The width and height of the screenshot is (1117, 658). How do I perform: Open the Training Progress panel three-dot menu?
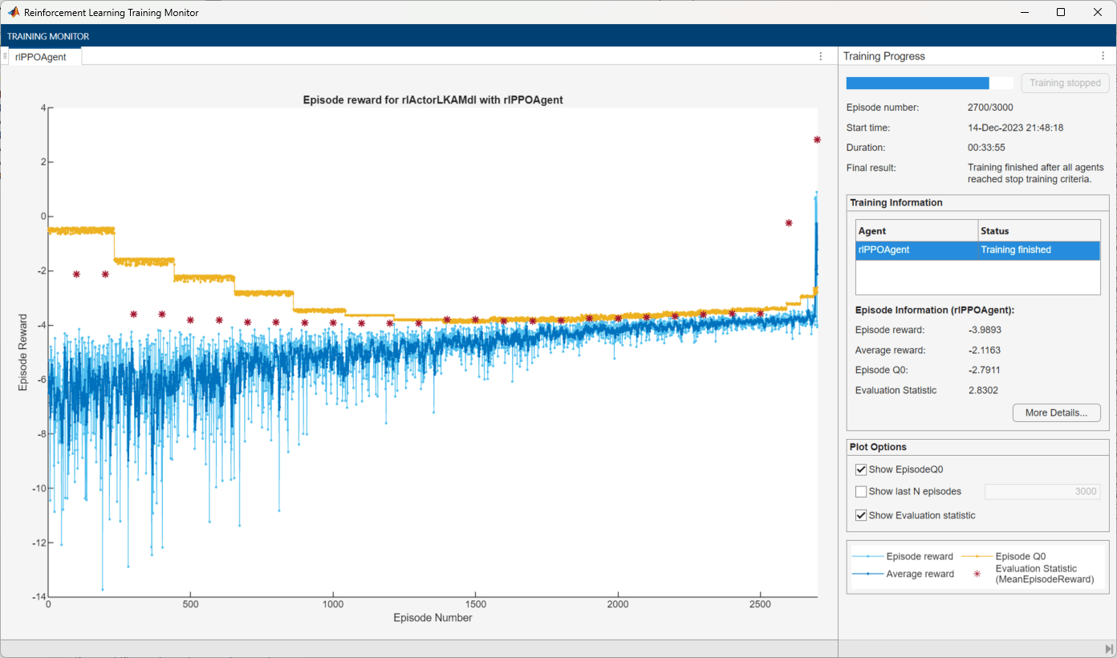[1103, 56]
